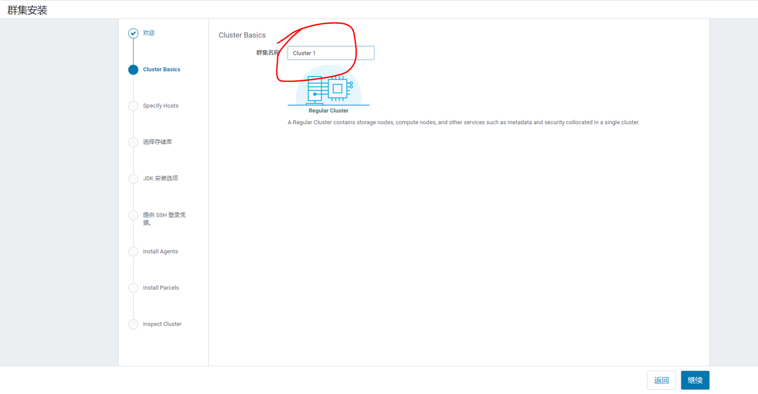758x394 pixels.
Task: Open the Specify Hosts step label
Action: [x=160, y=106]
